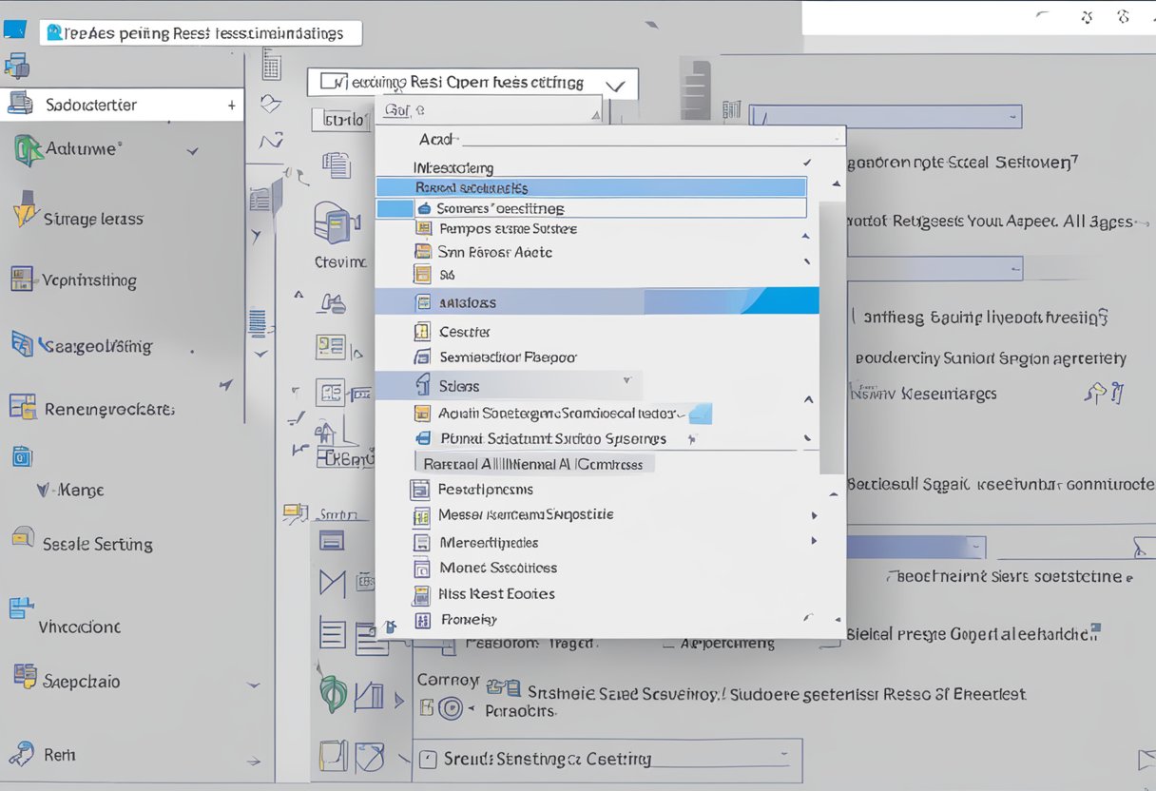Click the Saepcraio icon in sidebar
Screen dimensions: 1156x791
(24, 676)
